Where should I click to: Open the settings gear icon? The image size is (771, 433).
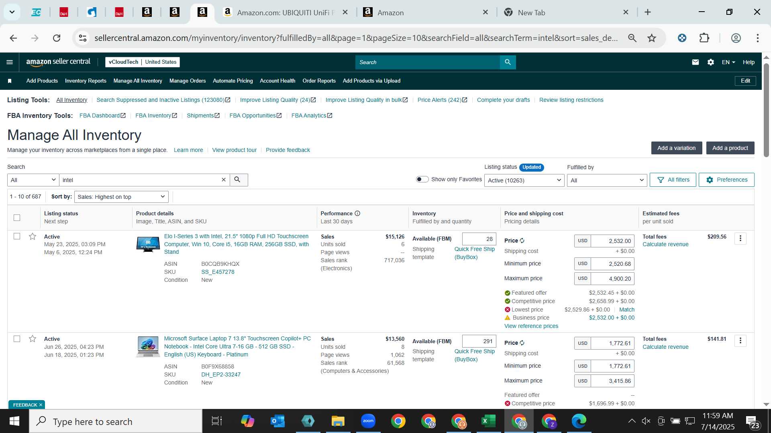tap(711, 62)
